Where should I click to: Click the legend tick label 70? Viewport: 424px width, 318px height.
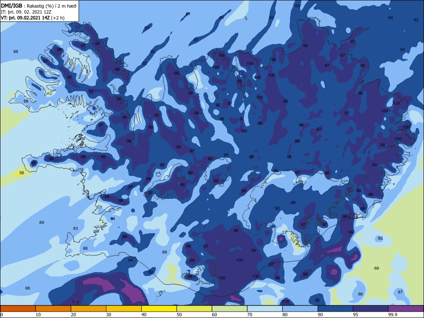tap(250, 315)
